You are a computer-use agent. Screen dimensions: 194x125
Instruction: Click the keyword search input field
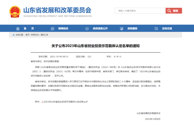coord(140,11)
